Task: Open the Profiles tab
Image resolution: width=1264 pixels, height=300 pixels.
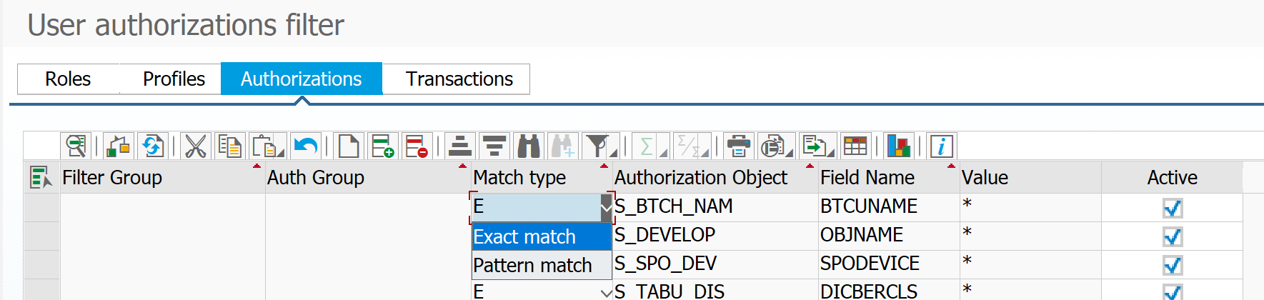Action: (174, 79)
